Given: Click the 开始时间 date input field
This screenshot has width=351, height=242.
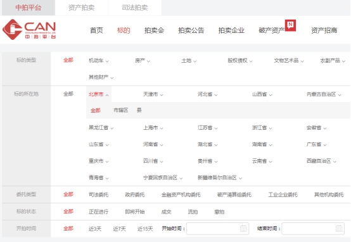Looking at the screenshot, I should [x=217, y=229].
